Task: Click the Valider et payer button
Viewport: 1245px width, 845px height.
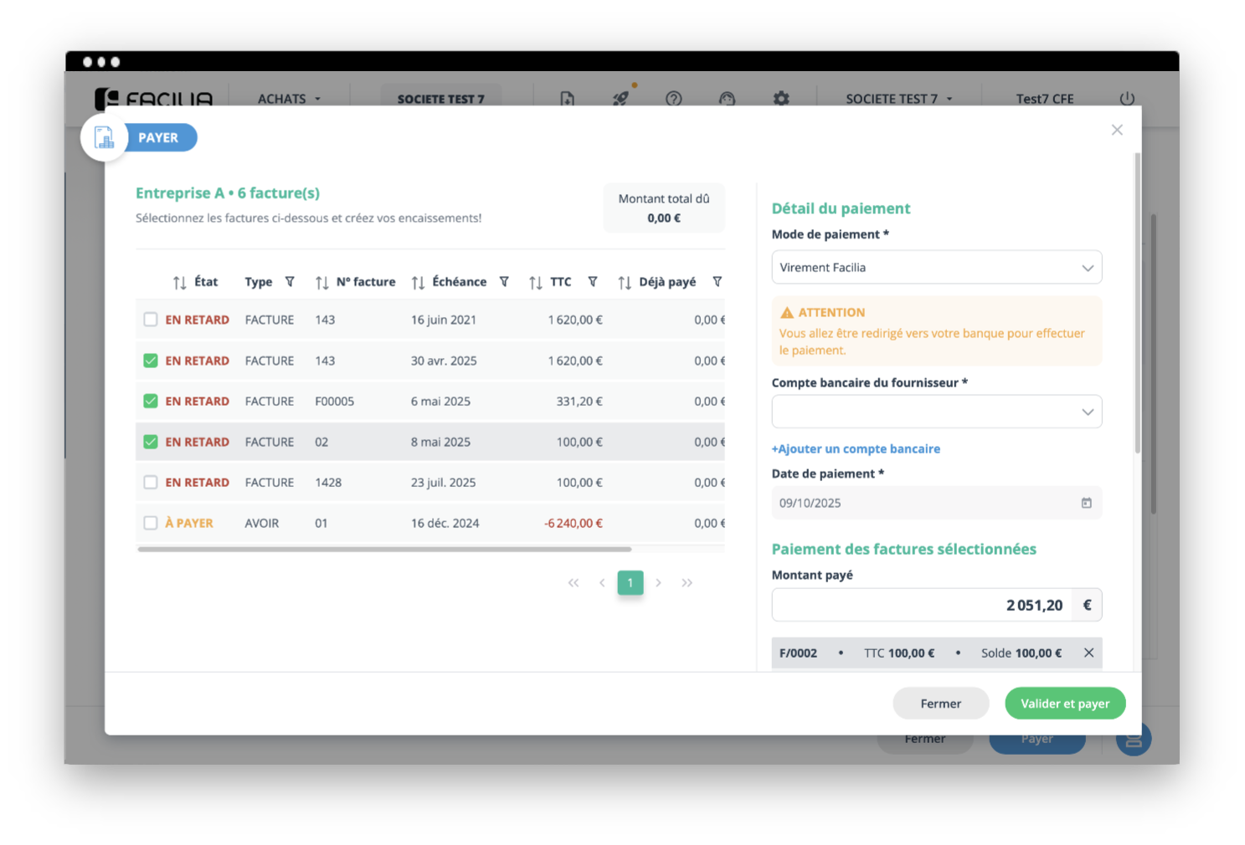Action: (1064, 704)
